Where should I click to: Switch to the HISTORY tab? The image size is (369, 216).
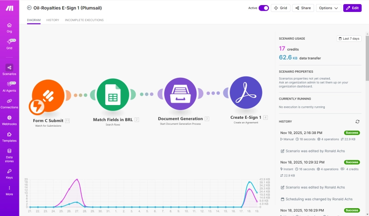(53, 20)
